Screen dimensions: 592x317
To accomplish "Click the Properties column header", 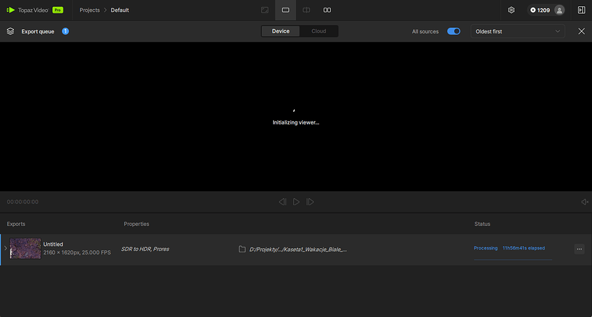I will pyautogui.click(x=137, y=224).
